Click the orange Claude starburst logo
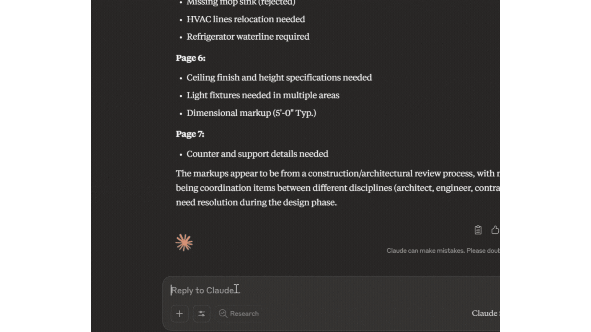Viewport: 591px width, 332px height. pos(184,243)
